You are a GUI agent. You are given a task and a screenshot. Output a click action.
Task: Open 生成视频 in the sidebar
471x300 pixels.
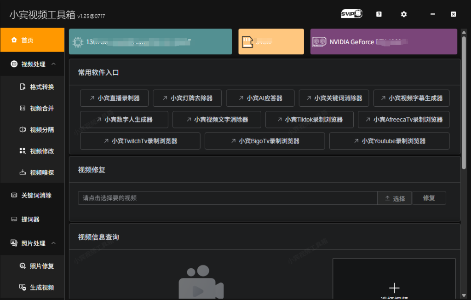32,288
